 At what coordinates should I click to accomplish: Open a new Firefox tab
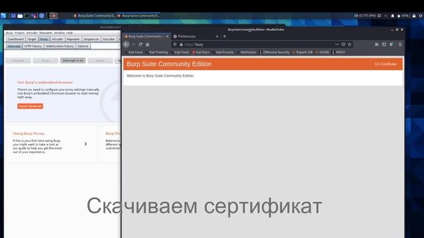225,36
